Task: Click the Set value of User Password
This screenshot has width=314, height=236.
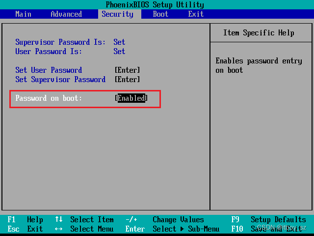Action: (x=119, y=51)
